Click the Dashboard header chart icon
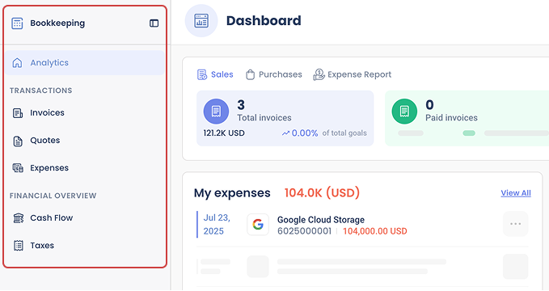The height and width of the screenshot is (291, 549). (201, 21)
